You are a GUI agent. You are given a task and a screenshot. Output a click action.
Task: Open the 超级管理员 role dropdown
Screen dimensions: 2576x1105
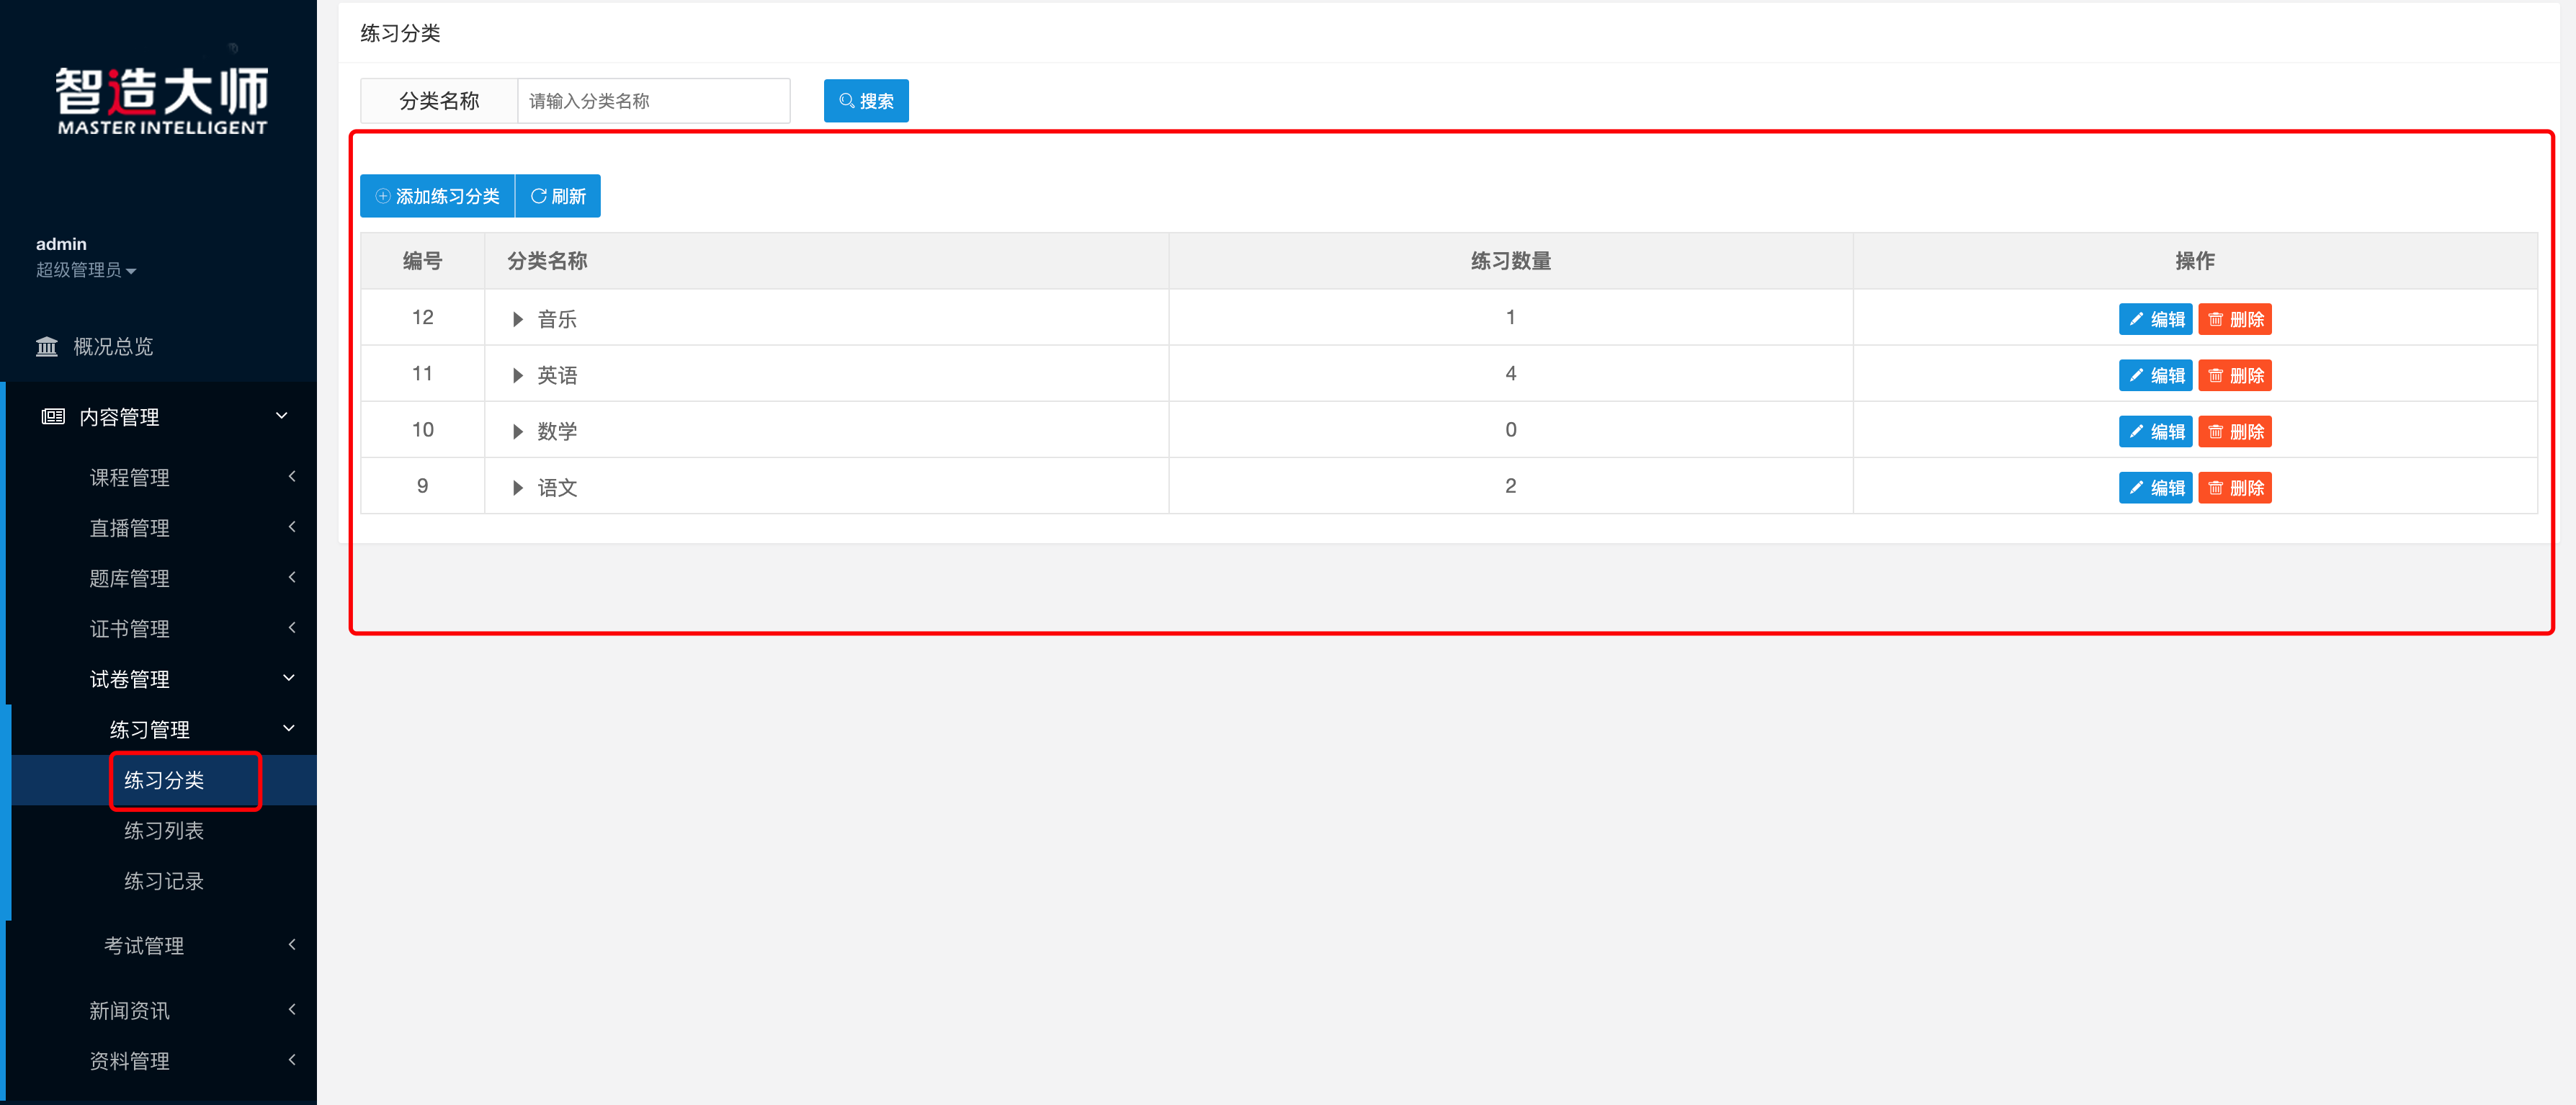pyautogui.click(x=86, y=270)
